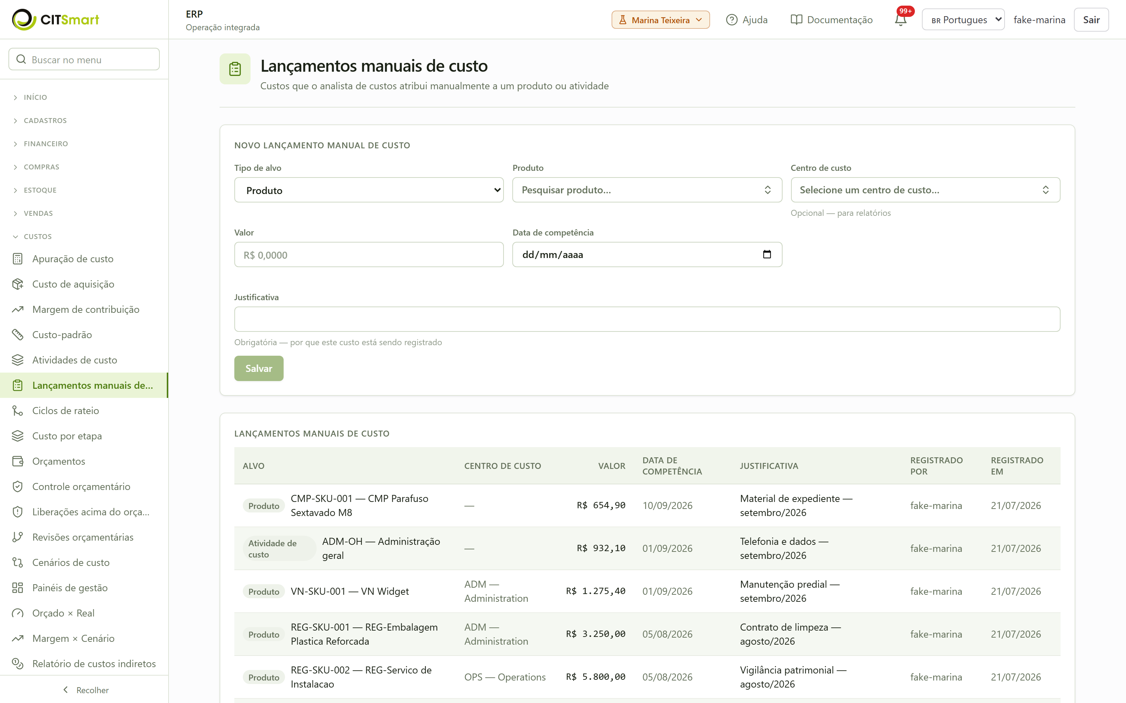Open Lançamentos manuais de... menu item
The height and width of the screenshot is (703, 1126).
[x=84, y=386]
